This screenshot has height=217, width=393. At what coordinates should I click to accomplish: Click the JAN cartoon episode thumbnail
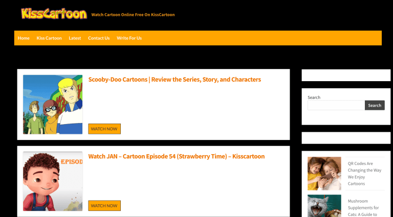click(x=53, y=181)
